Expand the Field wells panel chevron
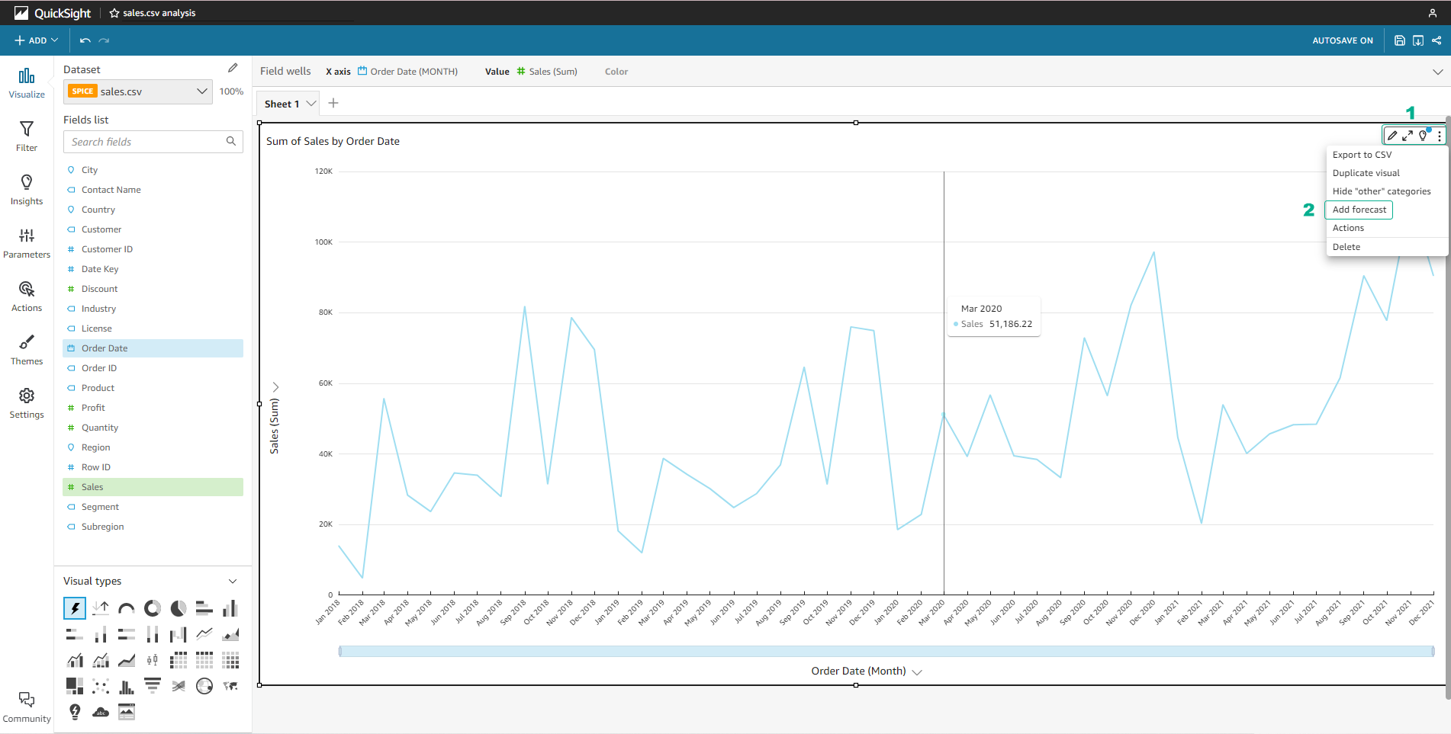1451x734 pixels. (1437, 72)
